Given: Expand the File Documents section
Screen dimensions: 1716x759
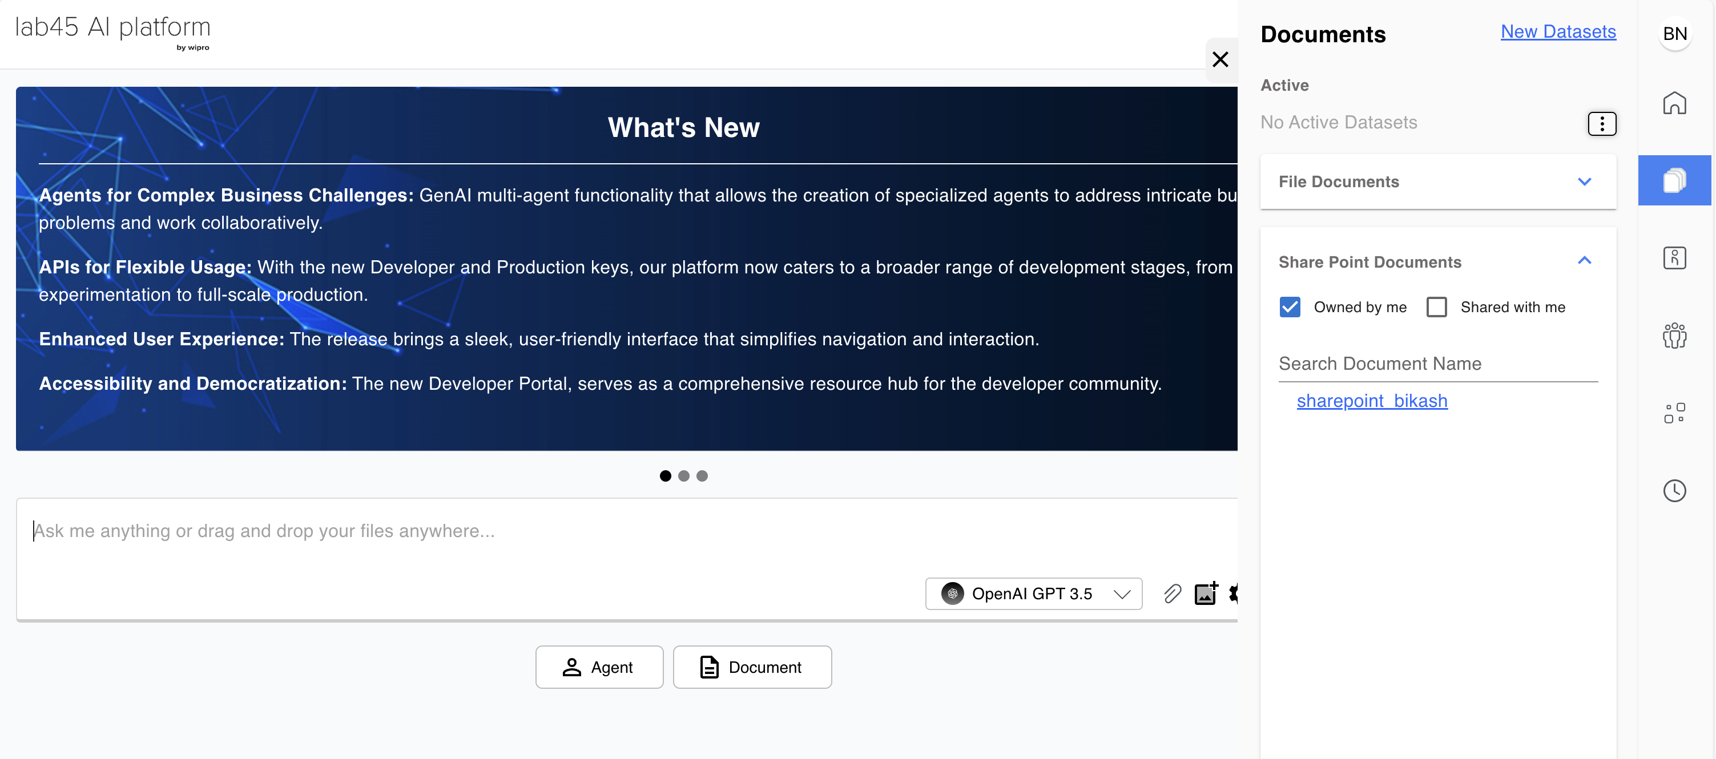Looking at the screenshot, I should point(1438,181).
